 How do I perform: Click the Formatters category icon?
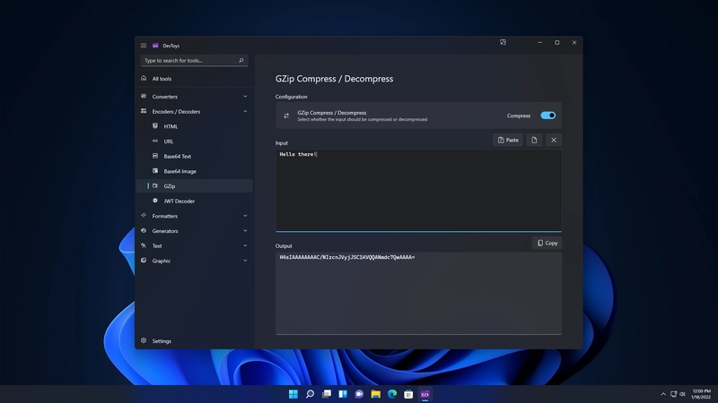(x=144, y=216)
